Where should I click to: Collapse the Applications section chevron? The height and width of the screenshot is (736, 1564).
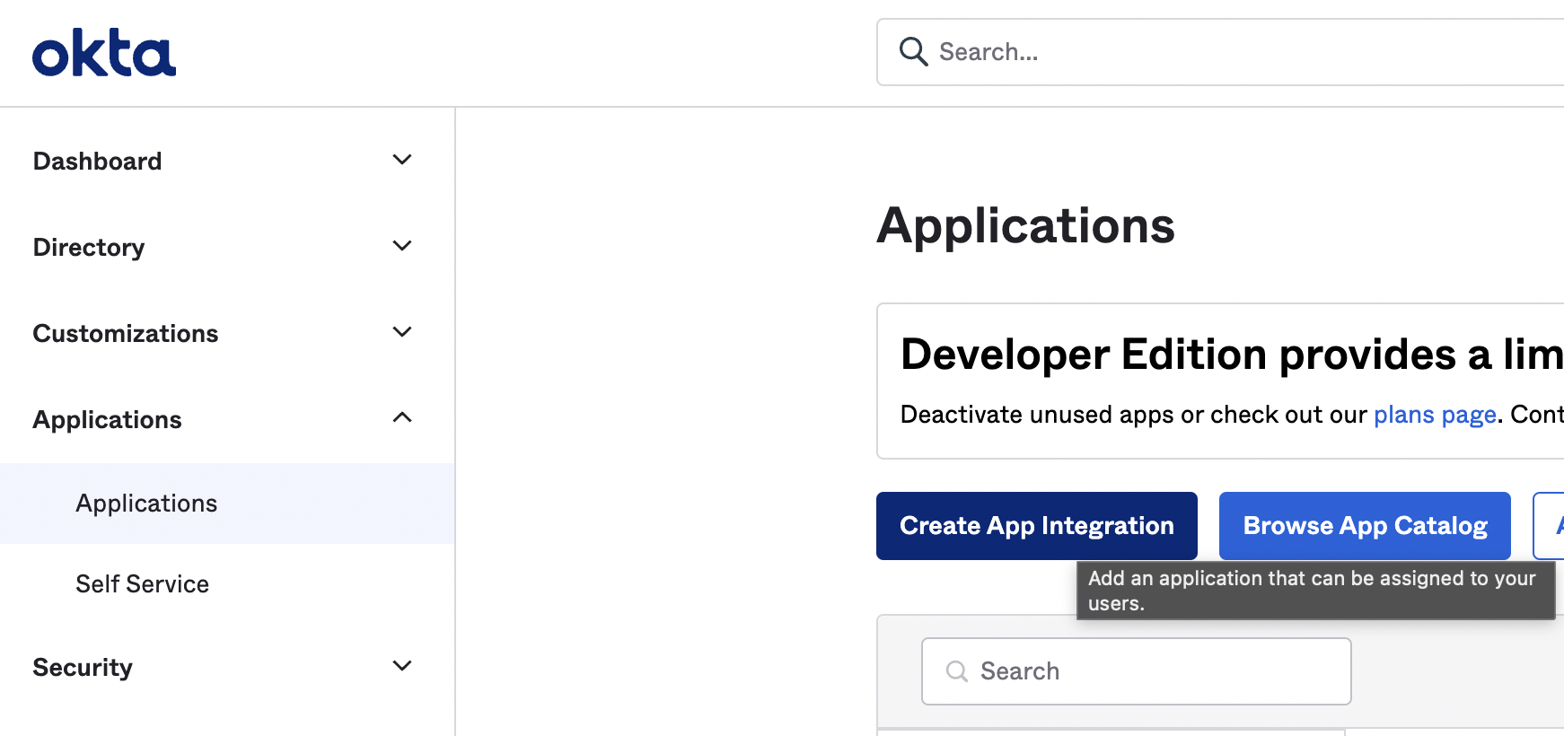[402, 417]
